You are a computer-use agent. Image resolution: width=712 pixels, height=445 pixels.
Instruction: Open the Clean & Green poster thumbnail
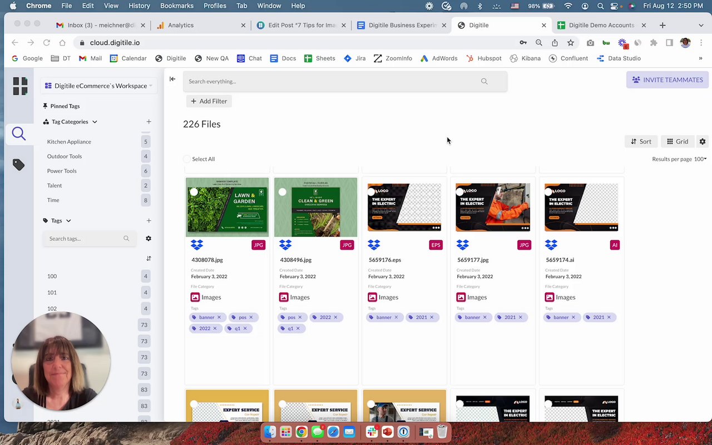click(x=315, y=207)
